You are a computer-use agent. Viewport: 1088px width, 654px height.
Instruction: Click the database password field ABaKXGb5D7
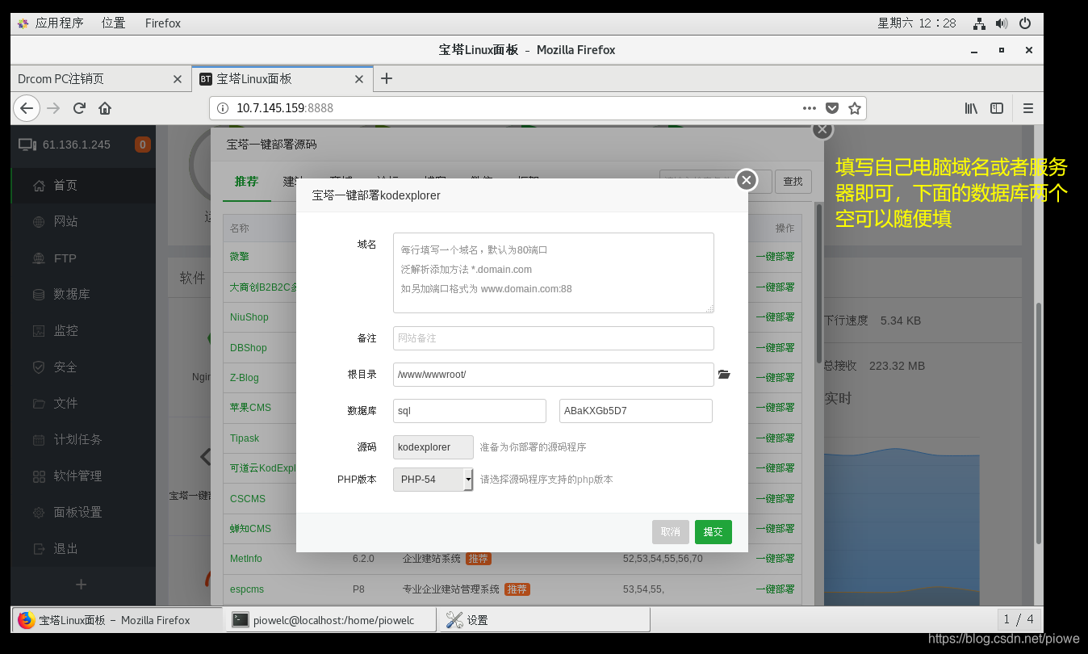click(x=636, y=411)
